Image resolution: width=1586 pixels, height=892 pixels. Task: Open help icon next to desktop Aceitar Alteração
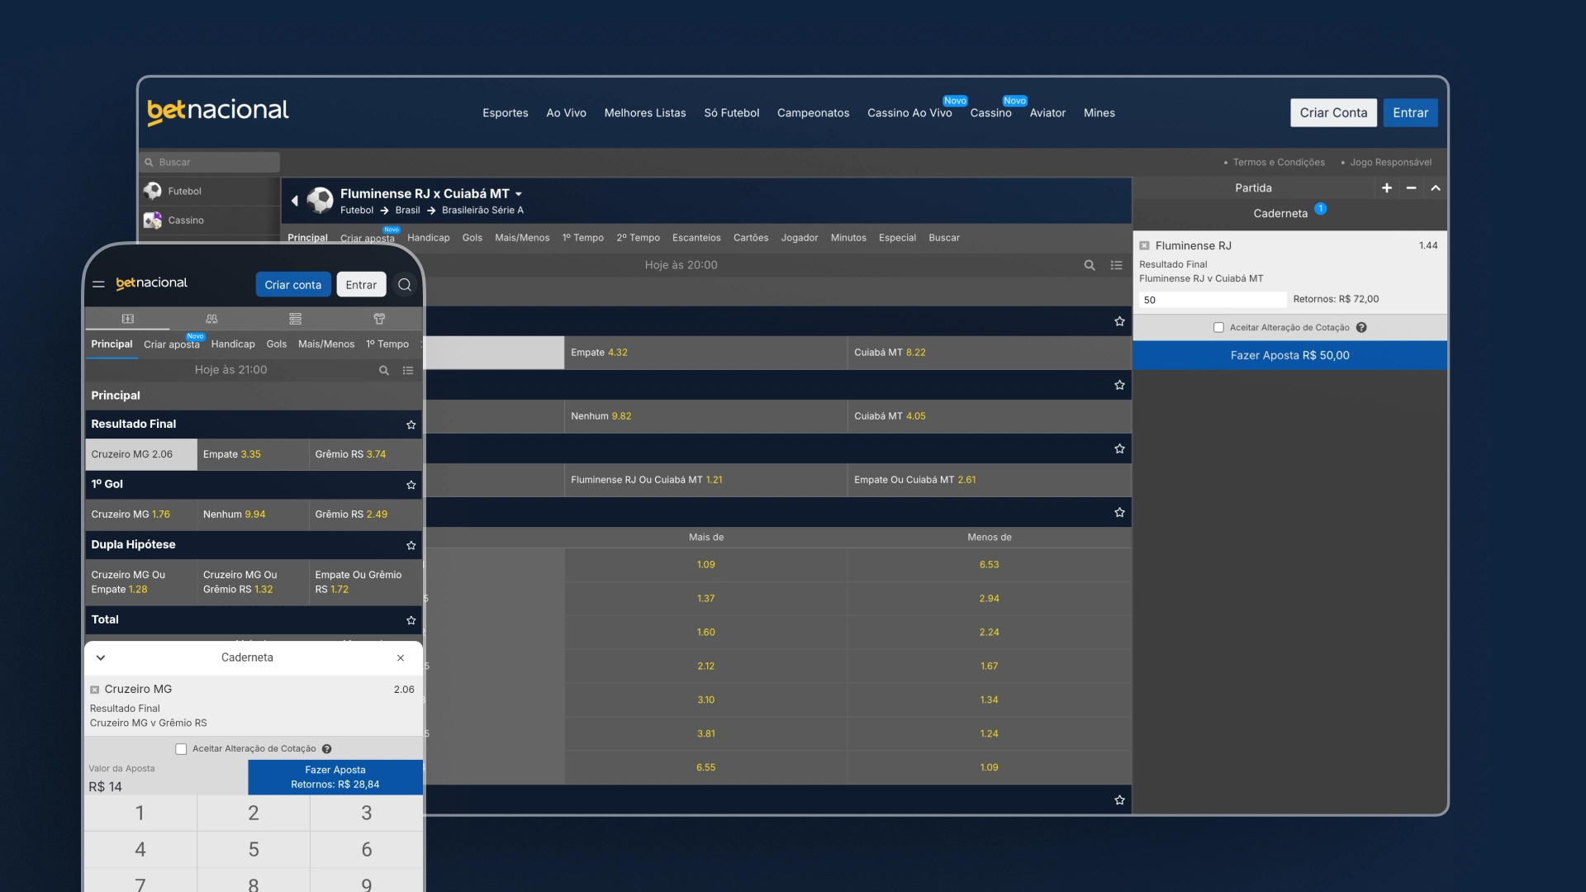1361,328
